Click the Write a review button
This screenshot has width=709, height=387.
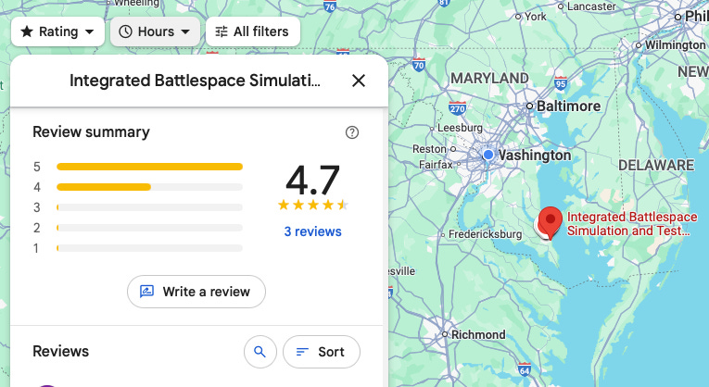point(196,292)
